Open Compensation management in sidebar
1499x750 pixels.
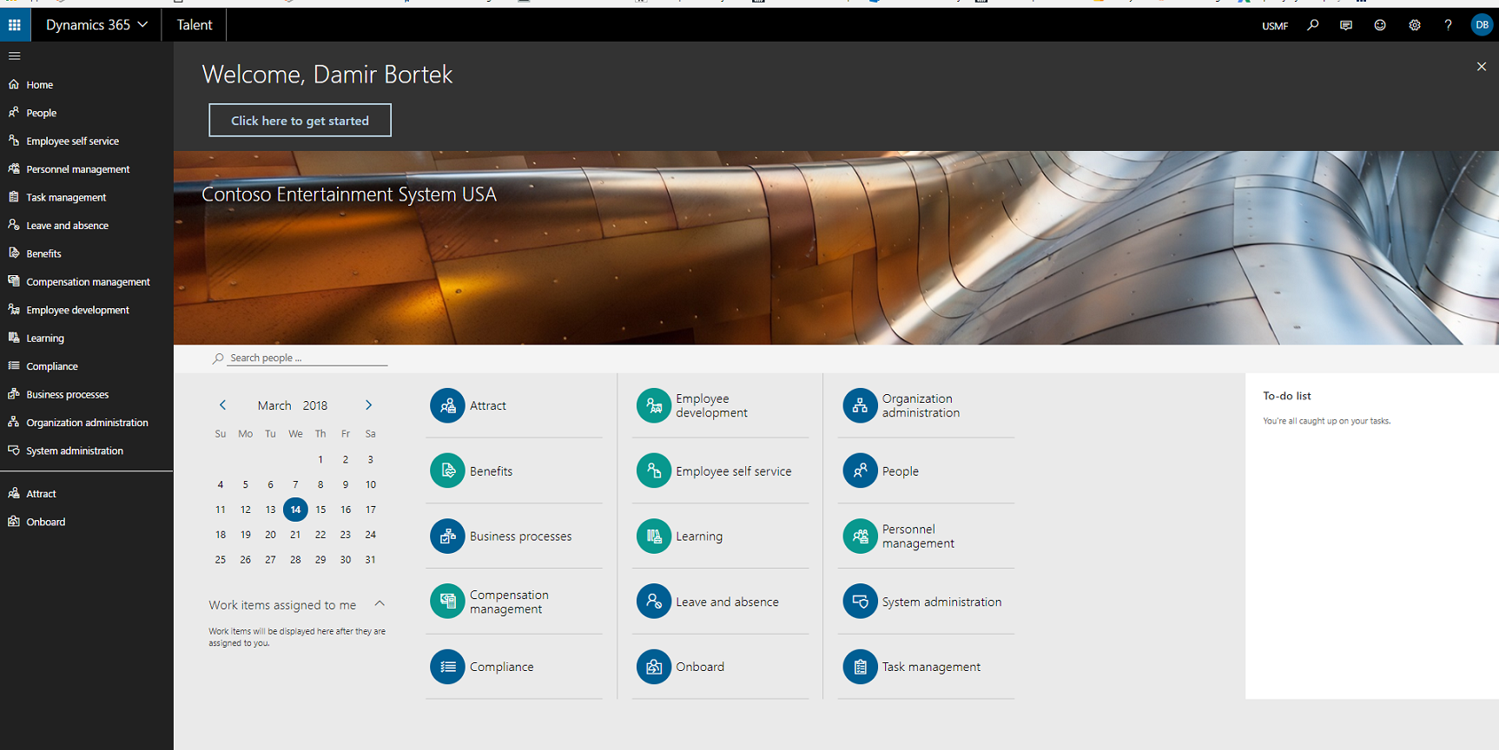88,282
